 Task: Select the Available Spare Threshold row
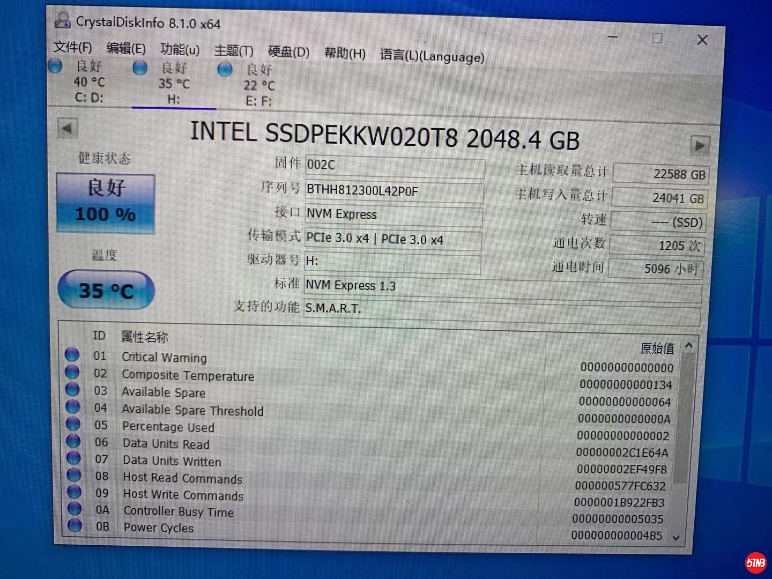pos(370,414)
